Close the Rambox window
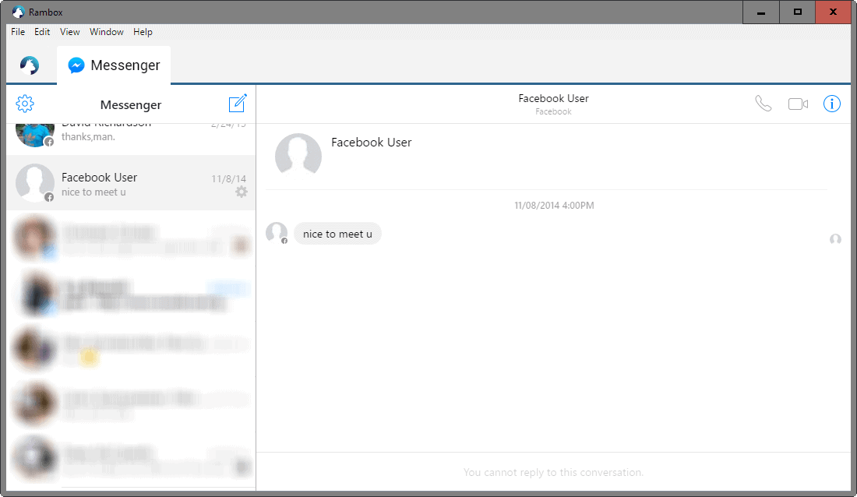 tap(833, 12)
